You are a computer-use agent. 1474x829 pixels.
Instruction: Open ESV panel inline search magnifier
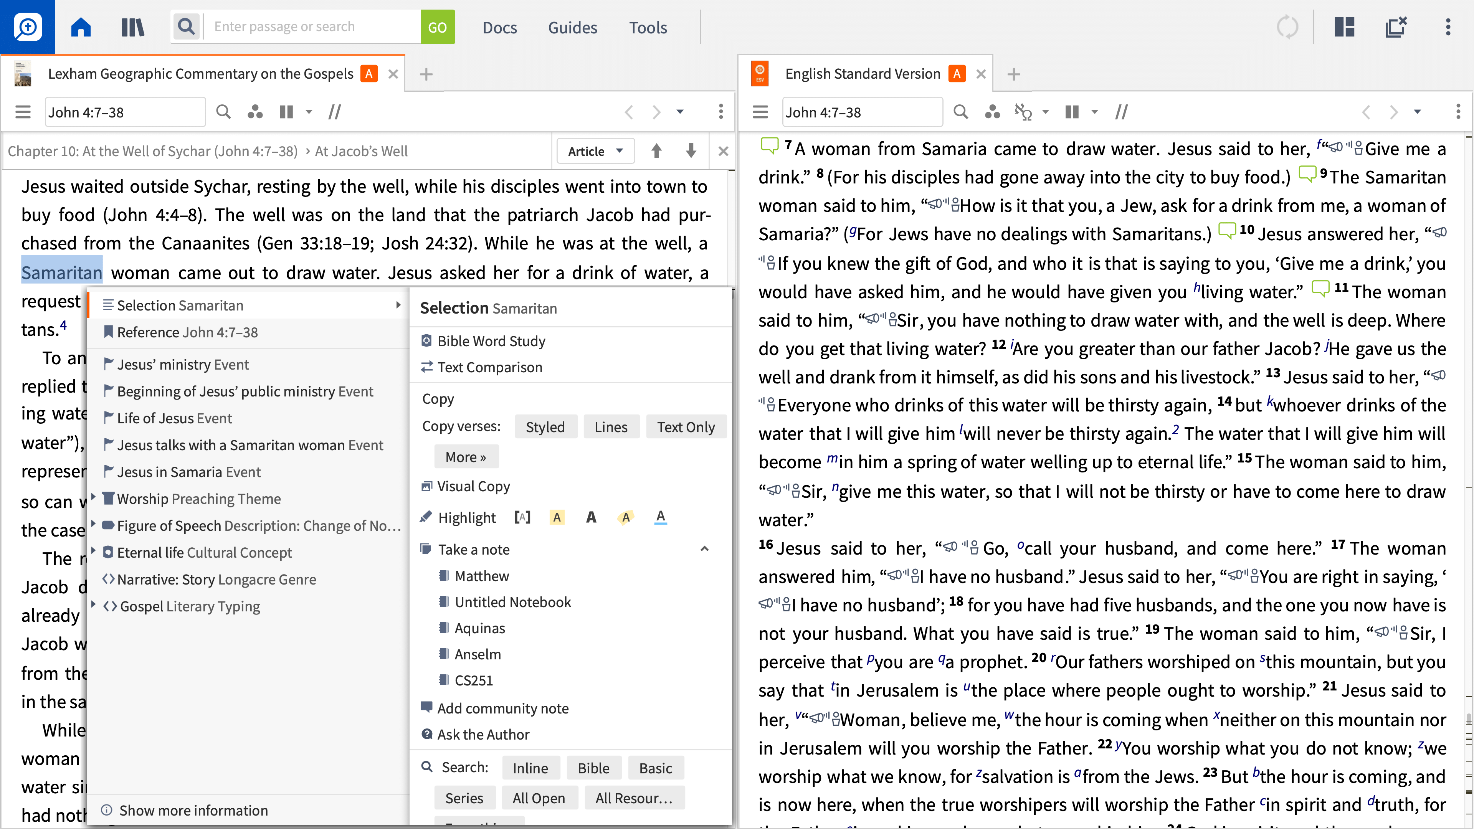pos(961,112)
